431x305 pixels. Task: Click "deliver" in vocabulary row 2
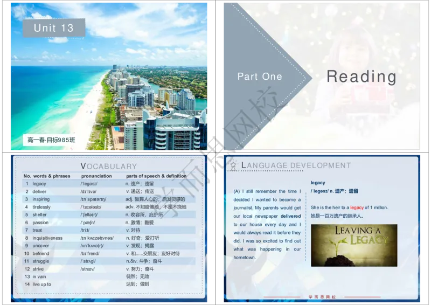pos(39,191)
